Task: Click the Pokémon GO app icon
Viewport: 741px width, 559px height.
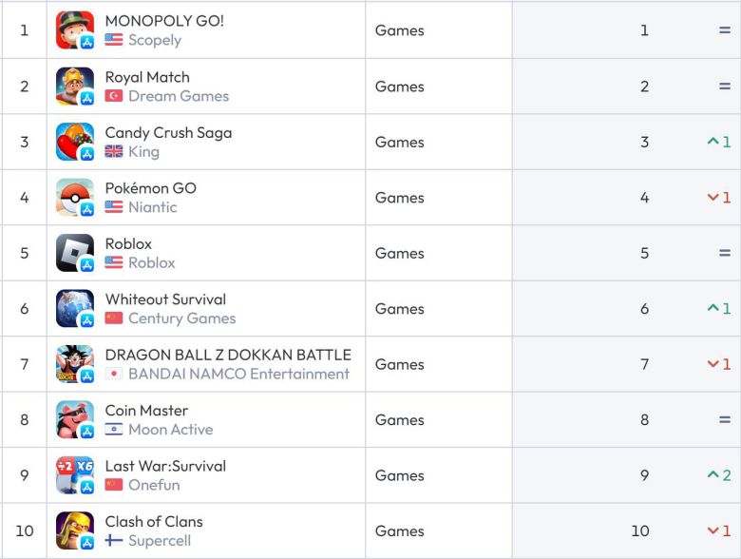Action: 75,198
